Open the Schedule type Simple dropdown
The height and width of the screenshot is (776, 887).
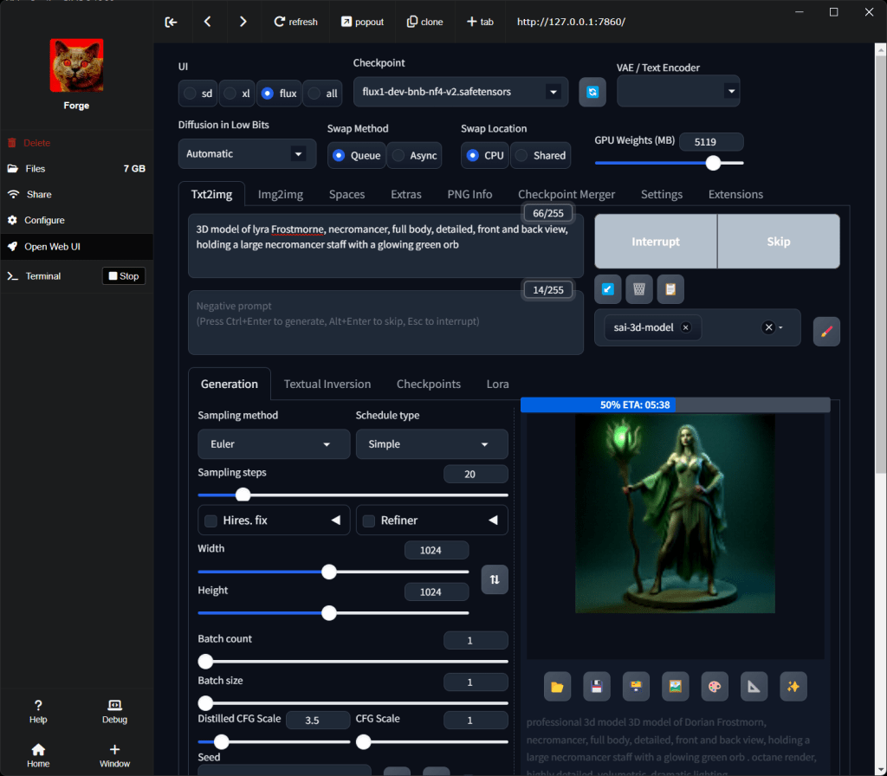pos(431,444)
